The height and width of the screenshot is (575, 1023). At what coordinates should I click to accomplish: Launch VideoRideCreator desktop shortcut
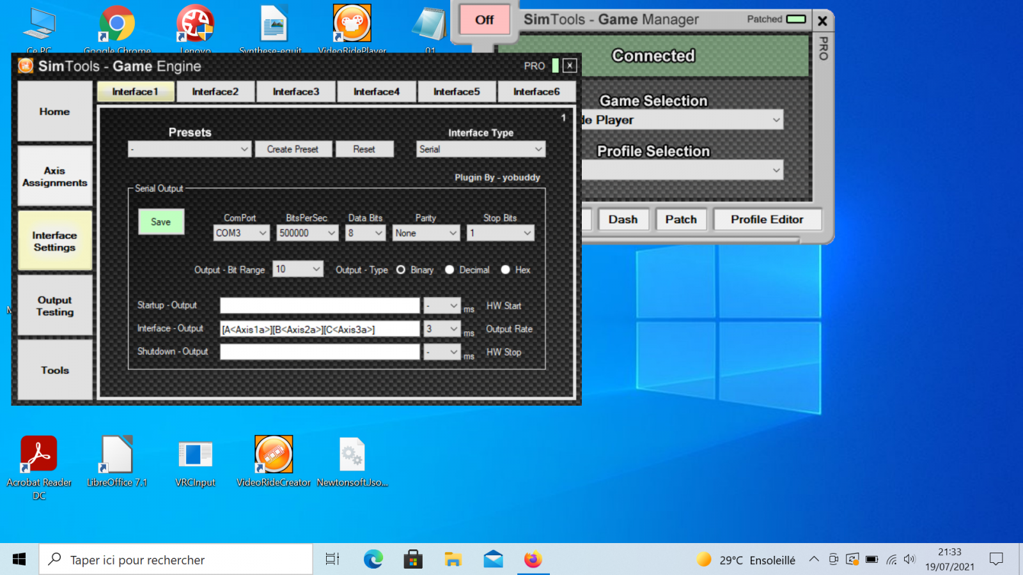(x=274, y=461)
